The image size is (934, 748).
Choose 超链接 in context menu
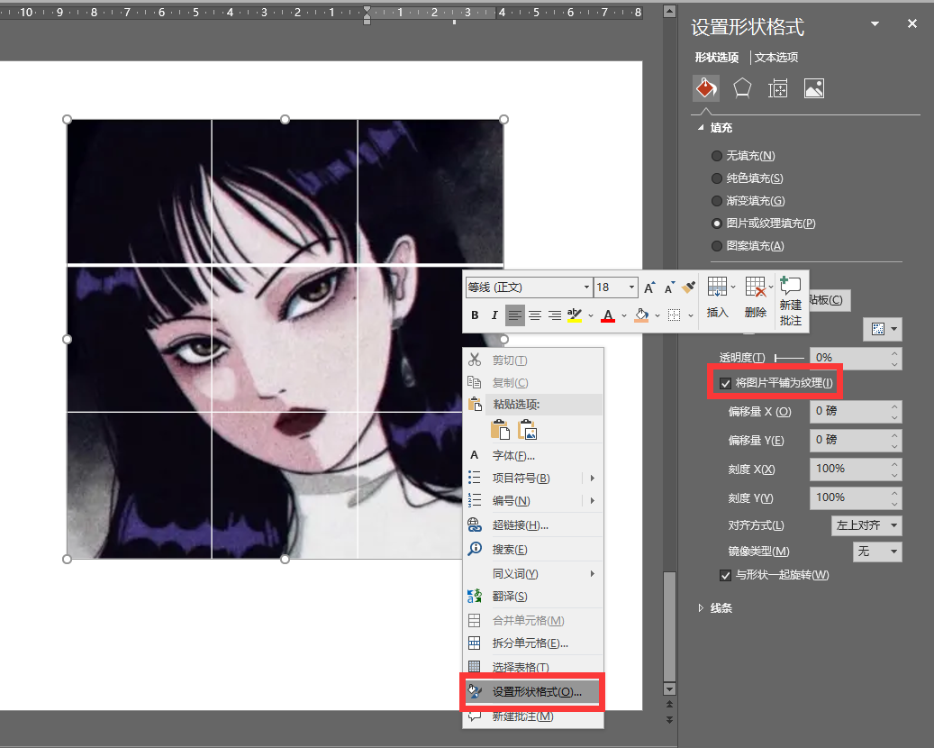[533, 525]
